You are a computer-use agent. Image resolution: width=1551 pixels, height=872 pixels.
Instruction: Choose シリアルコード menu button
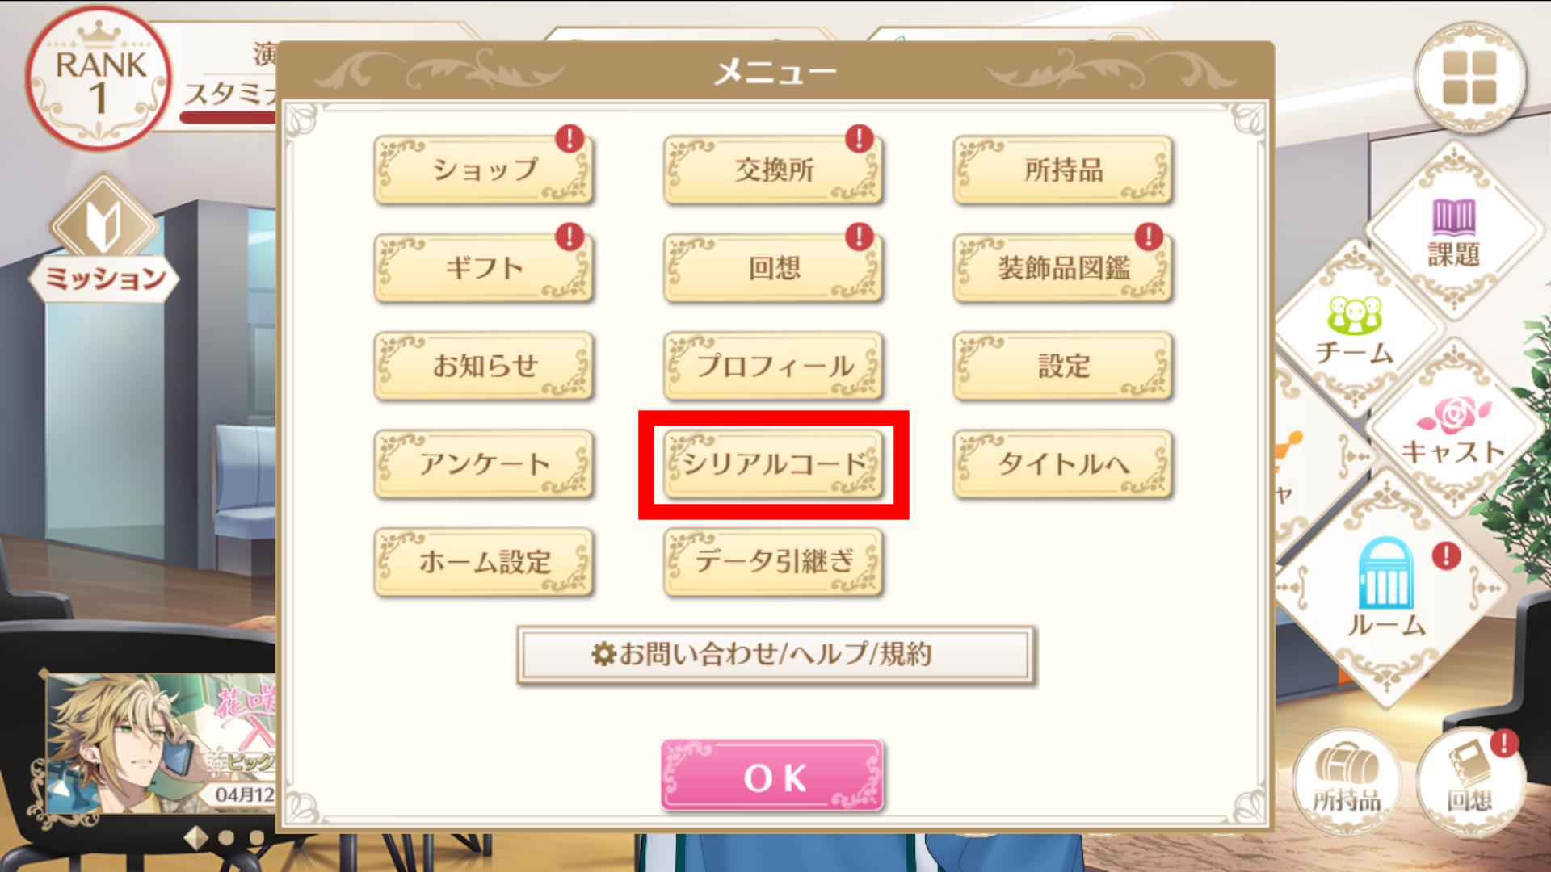(773, 464)
